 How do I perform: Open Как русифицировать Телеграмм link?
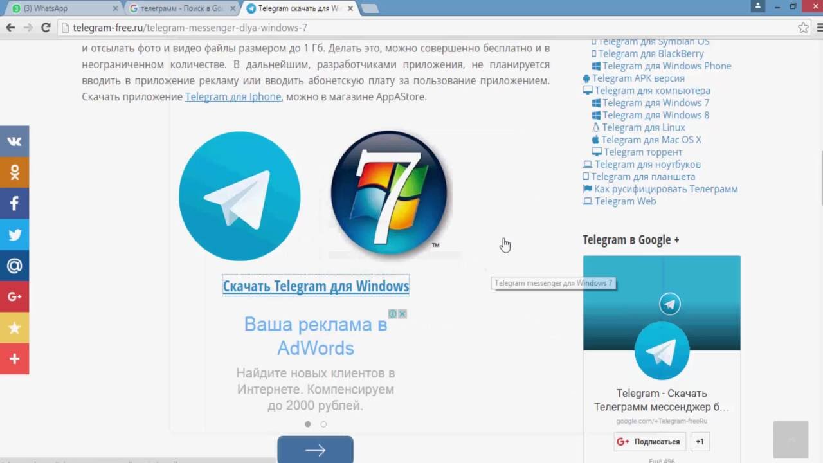665,188
